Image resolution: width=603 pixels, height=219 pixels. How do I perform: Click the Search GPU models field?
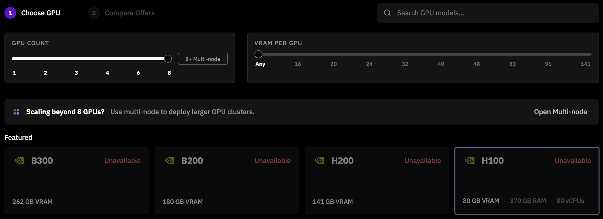click(x=488, y=13)
